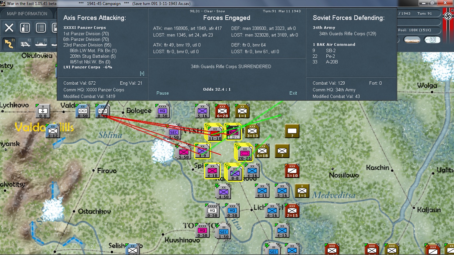This screenshot has height=255, width=454.
Task: Select the highlighted 10-28 unit stack
Action: click(x=233, y=131)
